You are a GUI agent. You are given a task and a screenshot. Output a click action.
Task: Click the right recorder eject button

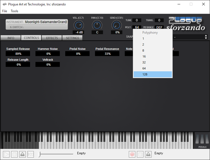click(148, 154)
